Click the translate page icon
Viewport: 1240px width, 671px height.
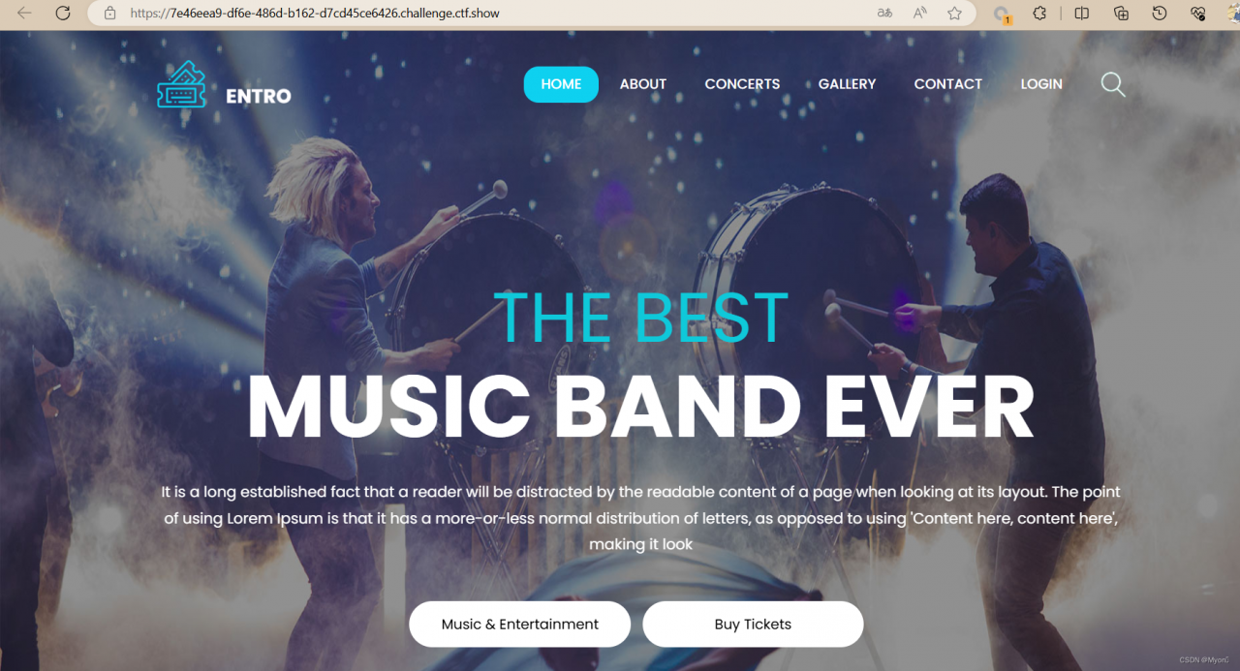[884, 14]
